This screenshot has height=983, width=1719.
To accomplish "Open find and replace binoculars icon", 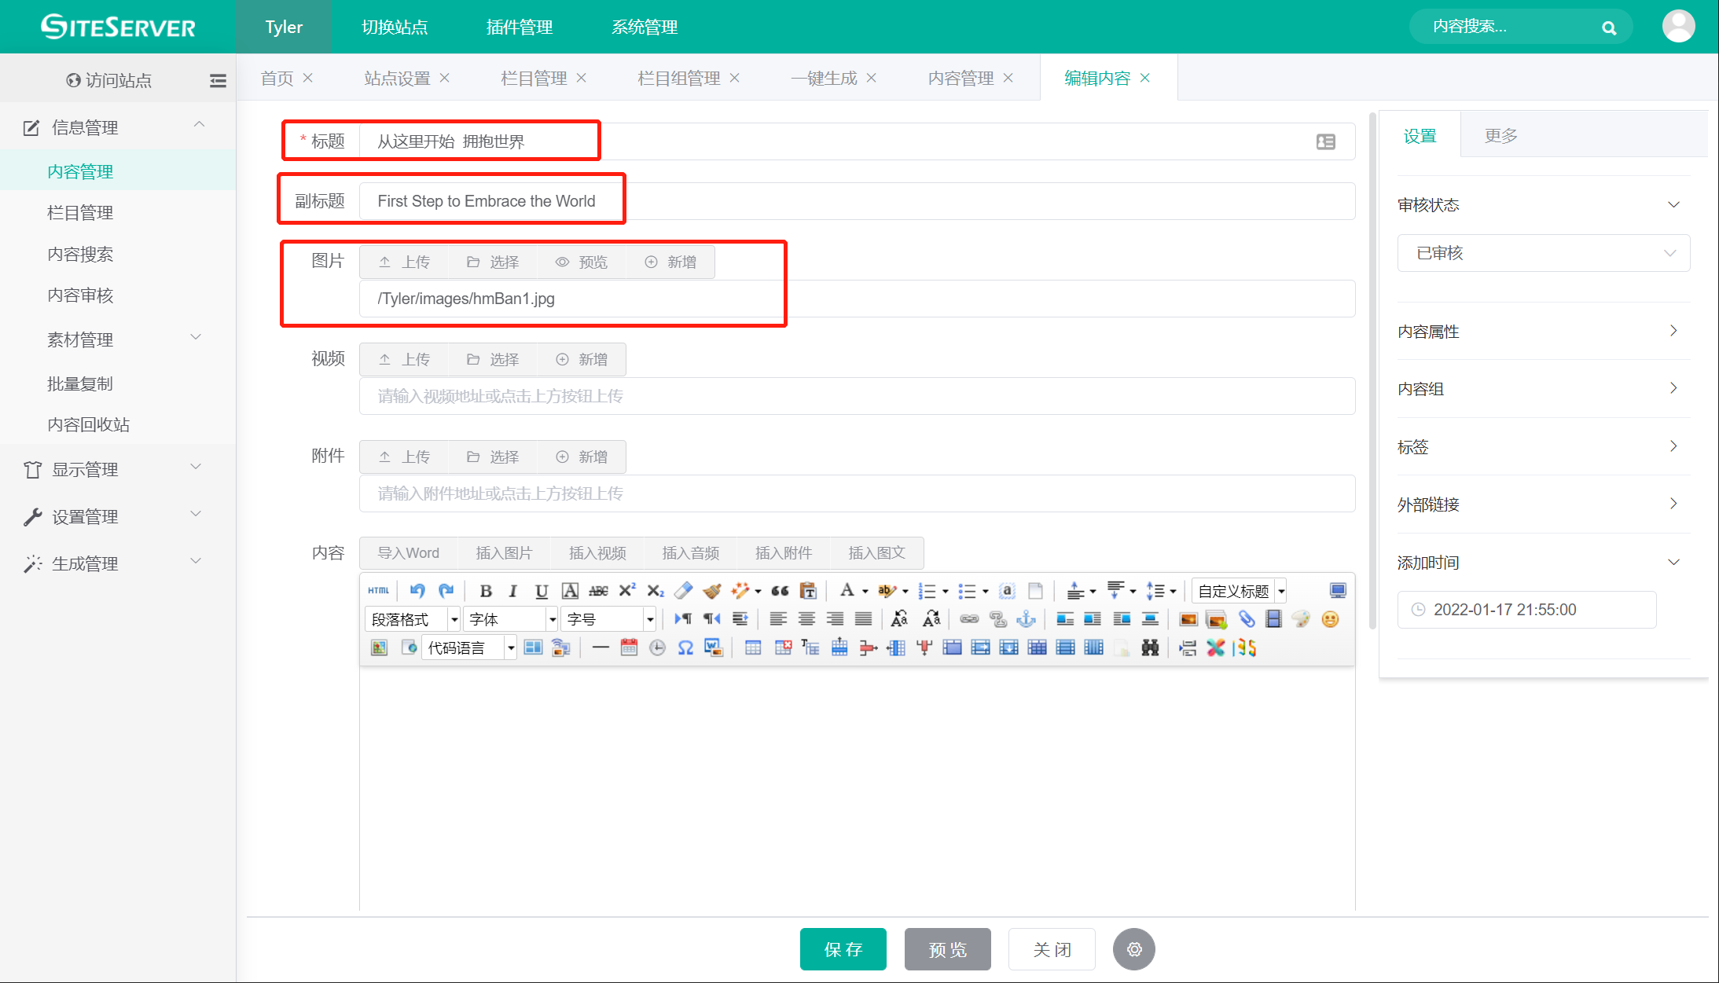I will (x=1150, y=647).
